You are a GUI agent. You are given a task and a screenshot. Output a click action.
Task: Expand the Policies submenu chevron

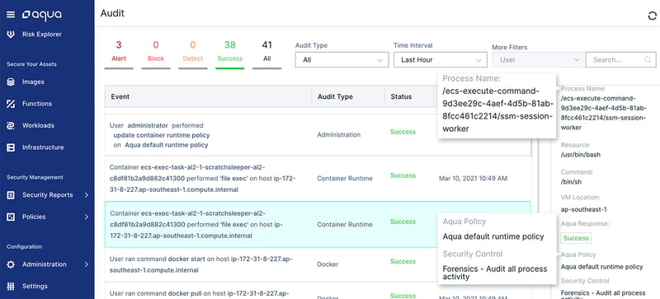tap(87, 217)
